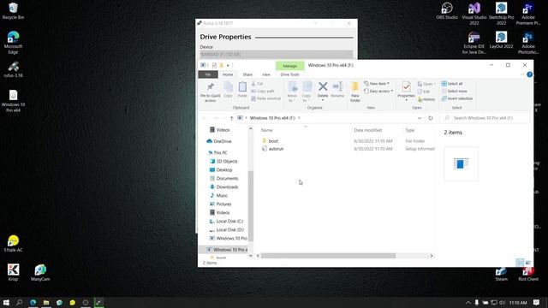Open the SketchUp Pro 2022 desktop icon
Screen dimensions: 548x308
click(501, 14)
